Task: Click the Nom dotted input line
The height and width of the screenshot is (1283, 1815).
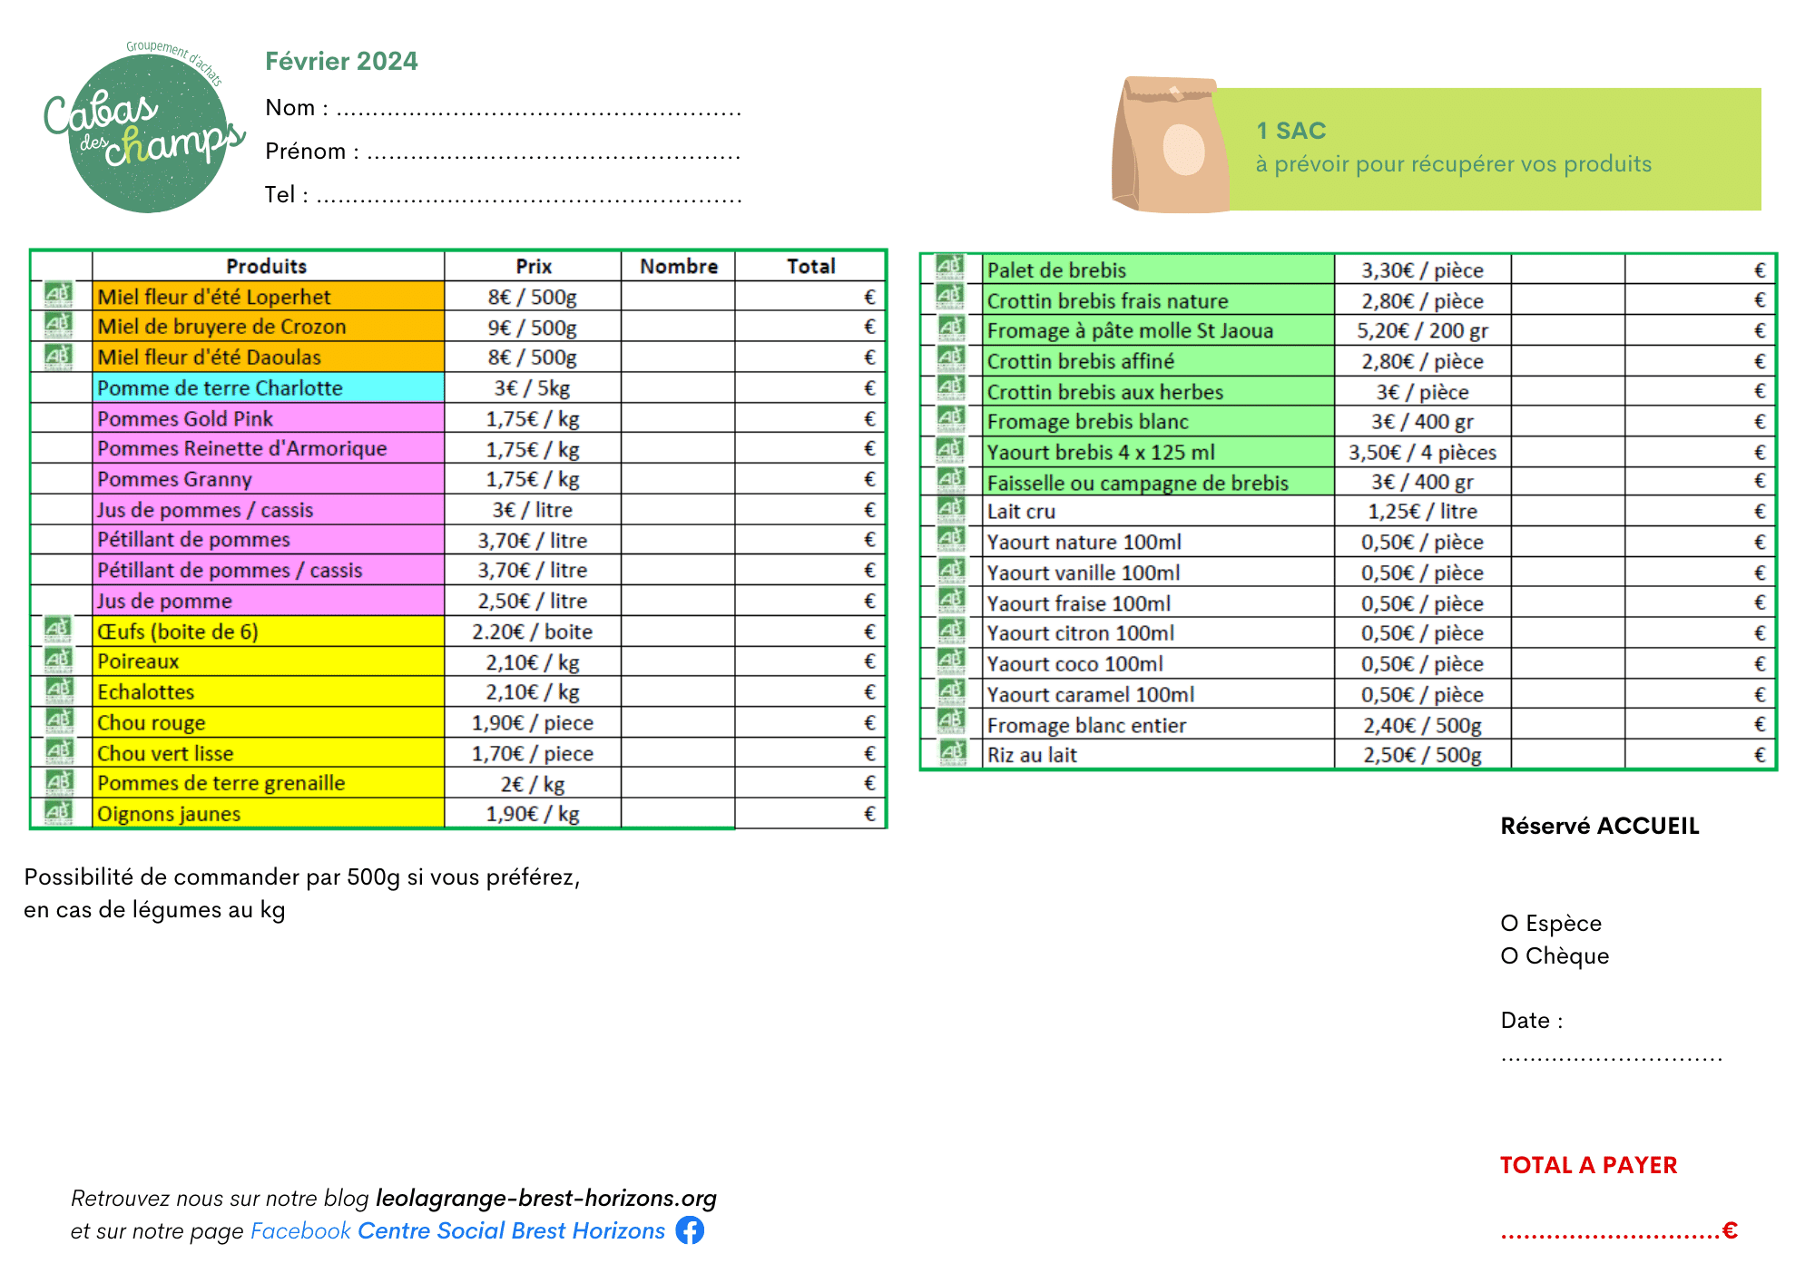Action: click(x=538, y=112)
